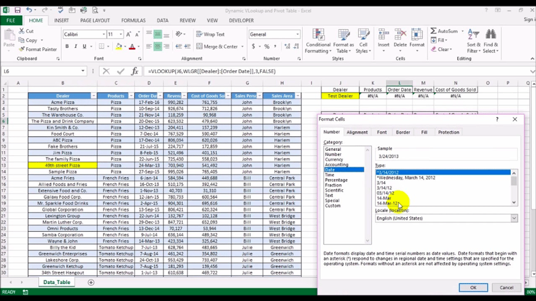Open Cell Styles gallery
The image size is (536, 301).
(x=363, y=41)
